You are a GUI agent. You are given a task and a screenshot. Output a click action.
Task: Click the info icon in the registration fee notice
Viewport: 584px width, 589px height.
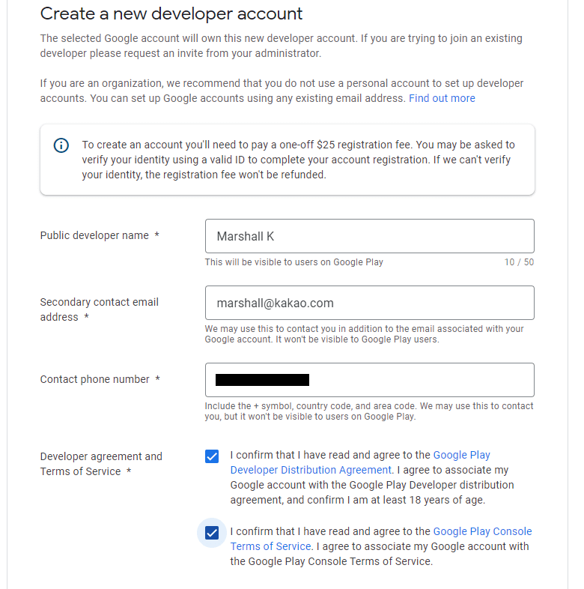tap(61, 145)
